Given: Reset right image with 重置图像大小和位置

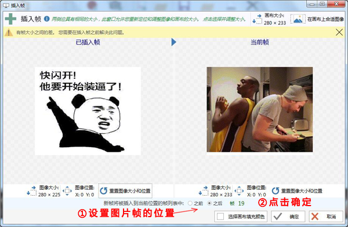Looking at the screenshot, I should point(297,191).
